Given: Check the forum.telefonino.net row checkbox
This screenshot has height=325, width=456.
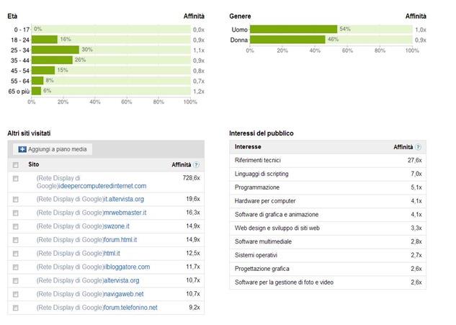Looking at the screenshot, I should [16, 308].
